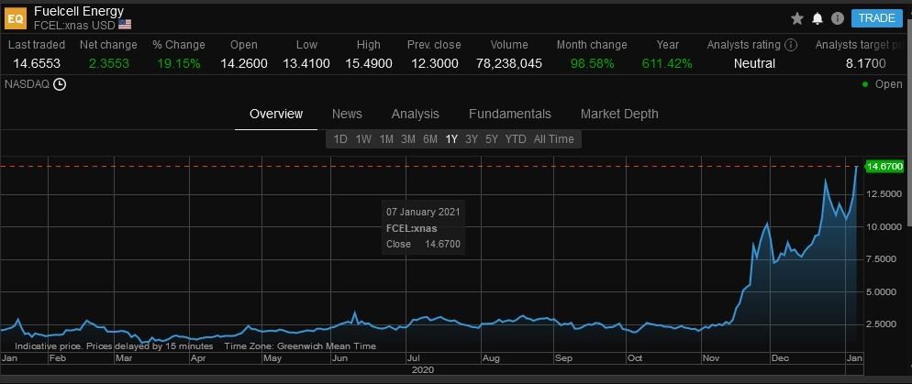912x384 pixels.
Task: Click the High value 15.4900
Action: [x=369, y=64]
